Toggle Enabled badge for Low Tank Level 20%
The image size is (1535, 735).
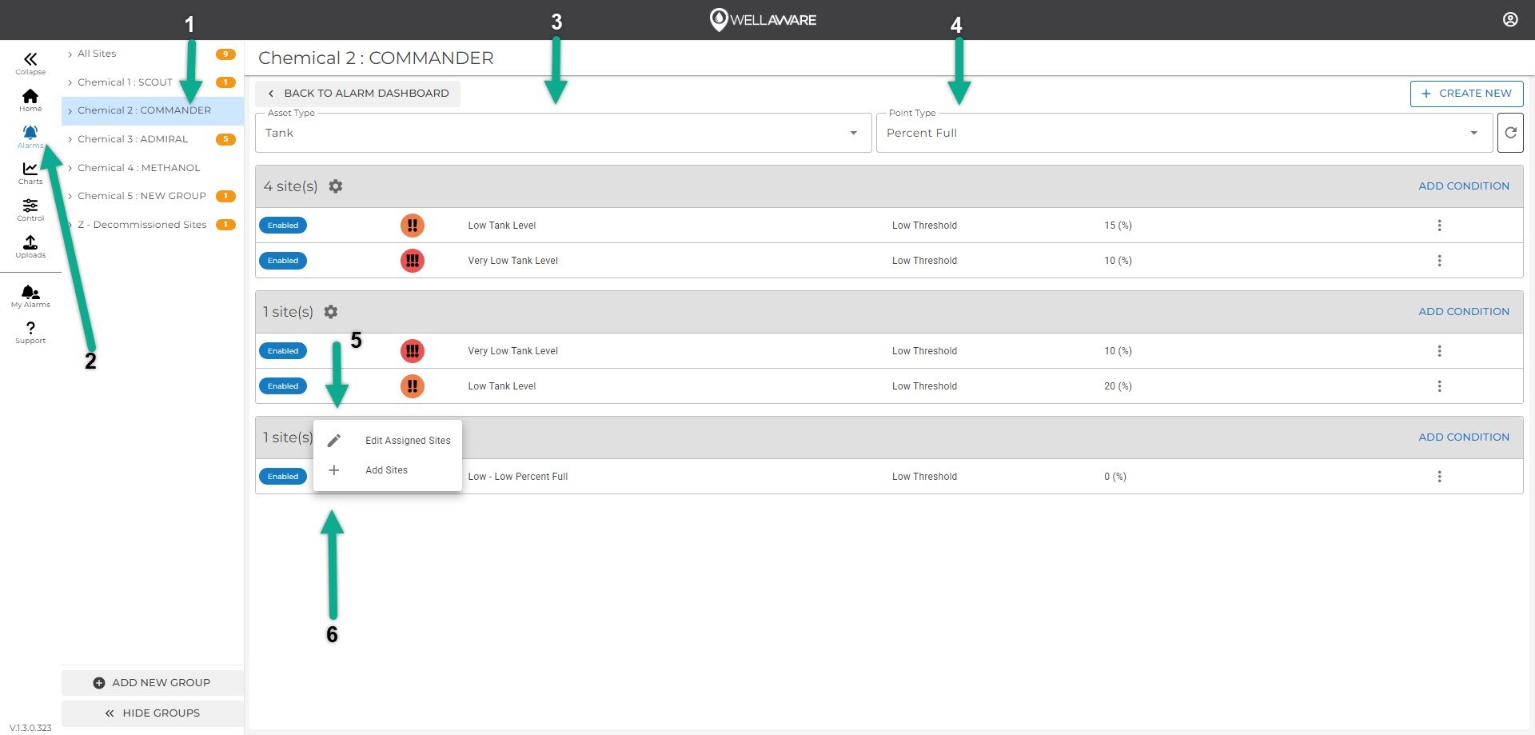(x=283, y=386)
